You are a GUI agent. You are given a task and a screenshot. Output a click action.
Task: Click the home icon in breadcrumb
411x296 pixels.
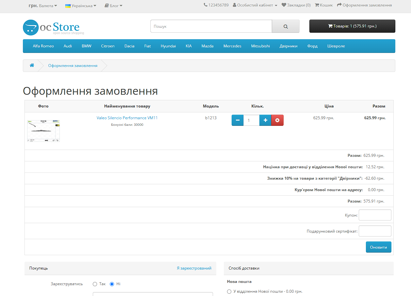(x=32, y=65)
